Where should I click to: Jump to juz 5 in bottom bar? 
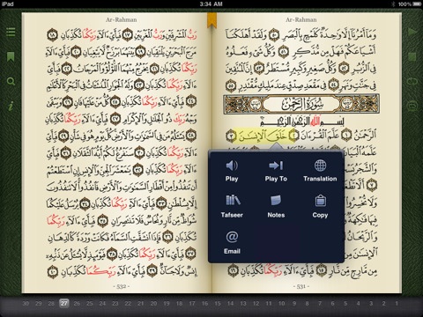tap(345, 304)
